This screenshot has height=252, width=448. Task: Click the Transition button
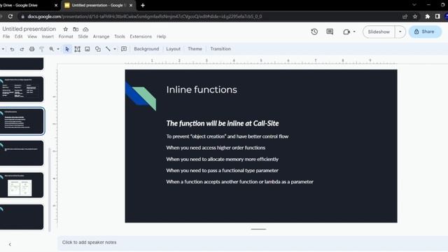point(220,49)
